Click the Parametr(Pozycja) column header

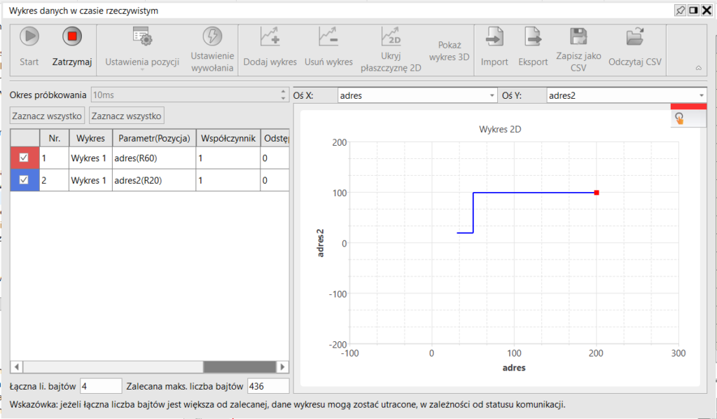click(x=154, y=138)
